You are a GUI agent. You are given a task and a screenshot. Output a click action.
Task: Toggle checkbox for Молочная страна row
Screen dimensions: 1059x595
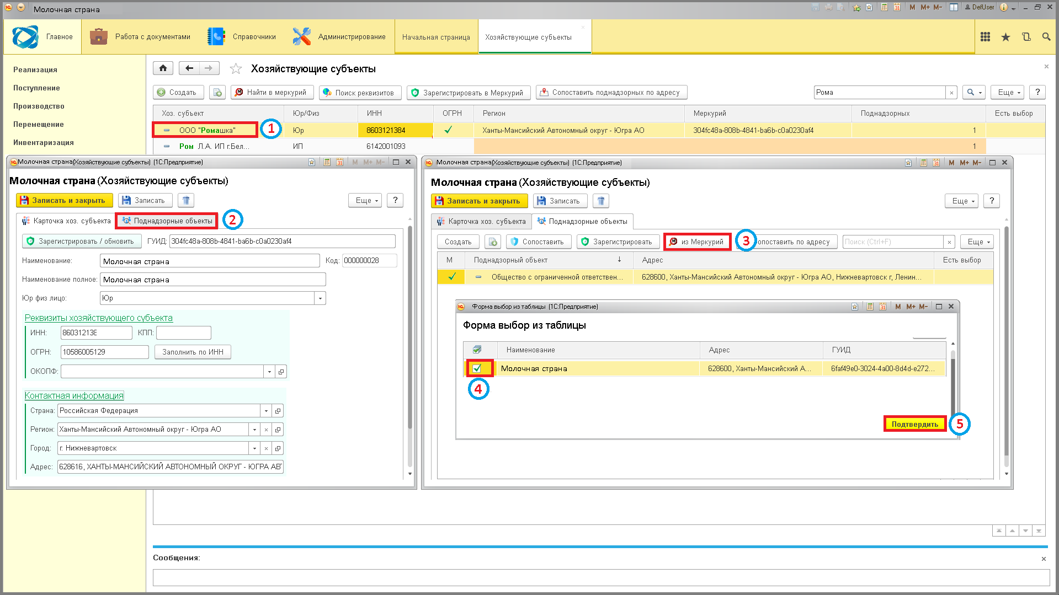point(477,368)
